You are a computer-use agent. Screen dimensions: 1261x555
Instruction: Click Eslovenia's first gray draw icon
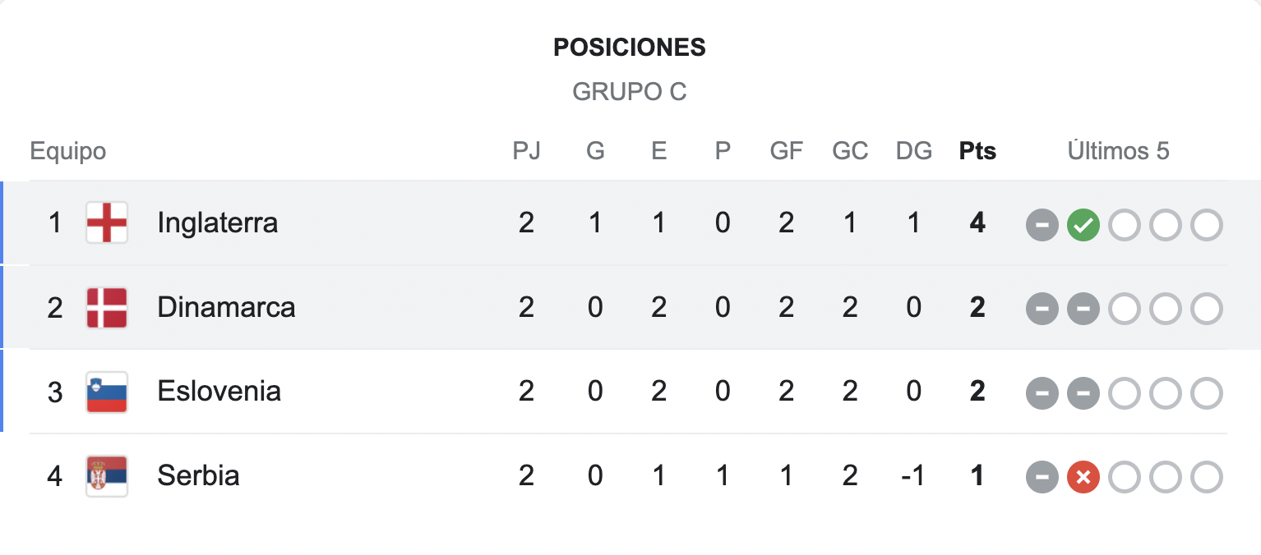click(x=1042, y=393)
